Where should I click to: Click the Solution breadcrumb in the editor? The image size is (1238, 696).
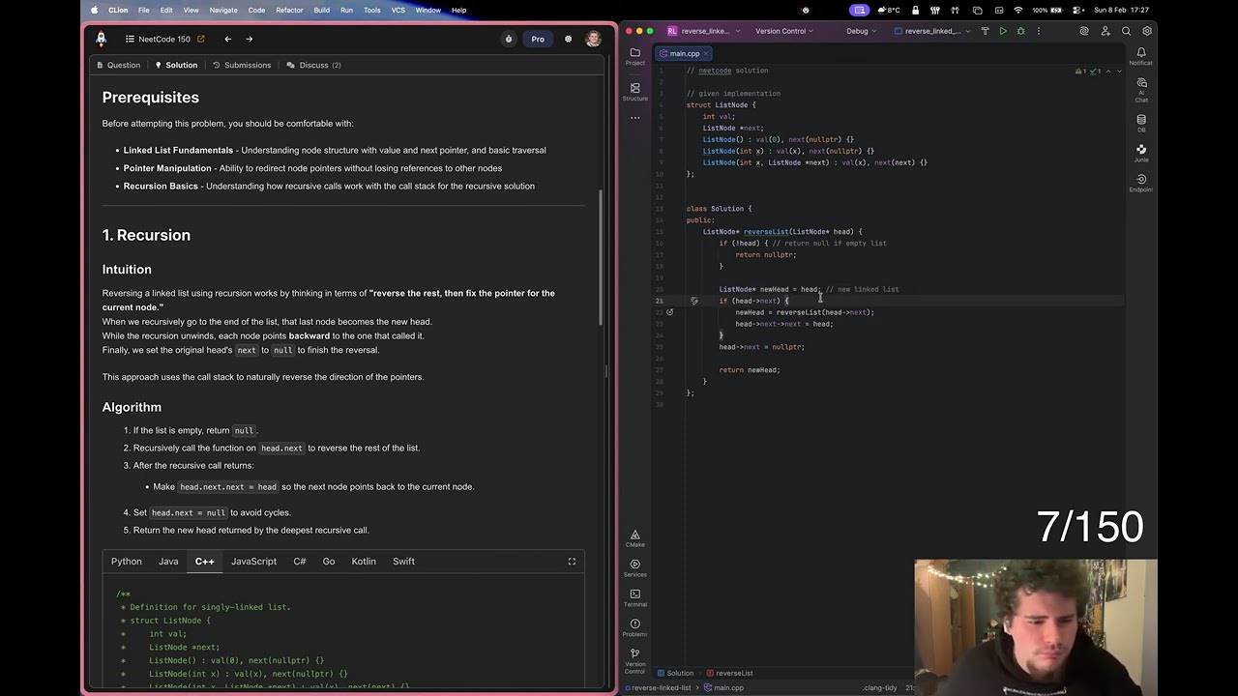(x=675, y=673)
